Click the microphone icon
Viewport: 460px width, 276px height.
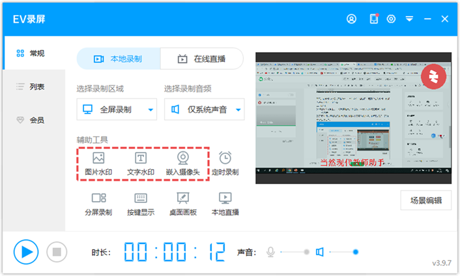tap(270, 252)
